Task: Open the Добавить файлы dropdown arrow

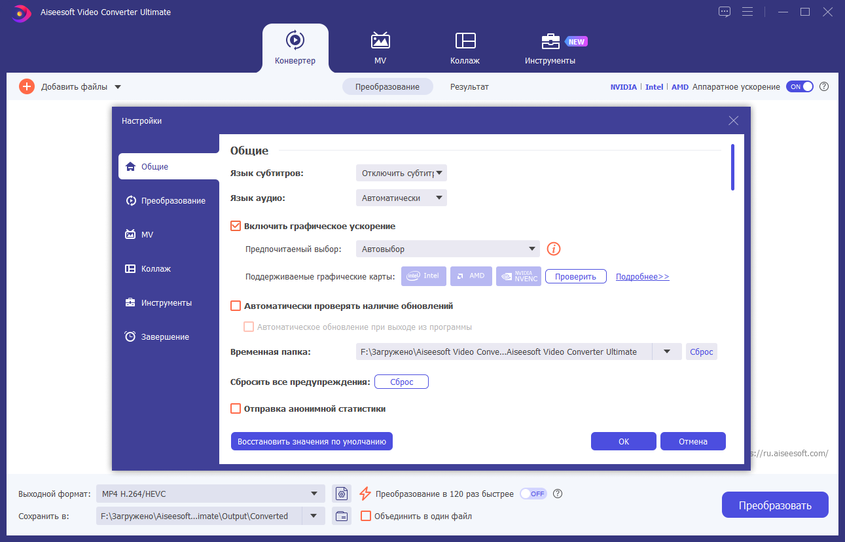Action: coord(118,86)
